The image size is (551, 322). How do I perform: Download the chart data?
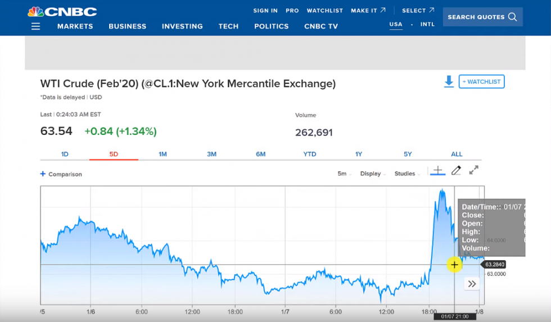[x=449, y=82]
